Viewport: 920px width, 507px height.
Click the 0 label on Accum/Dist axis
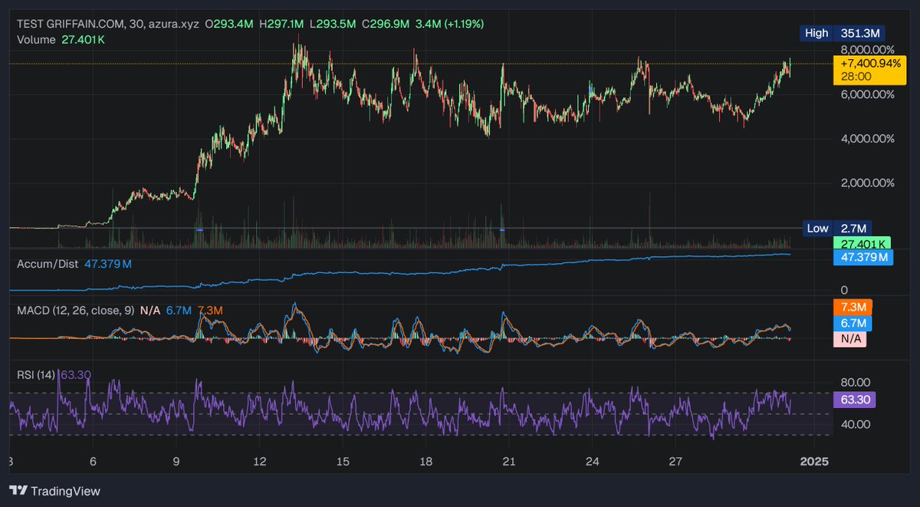tap(844, 290)
